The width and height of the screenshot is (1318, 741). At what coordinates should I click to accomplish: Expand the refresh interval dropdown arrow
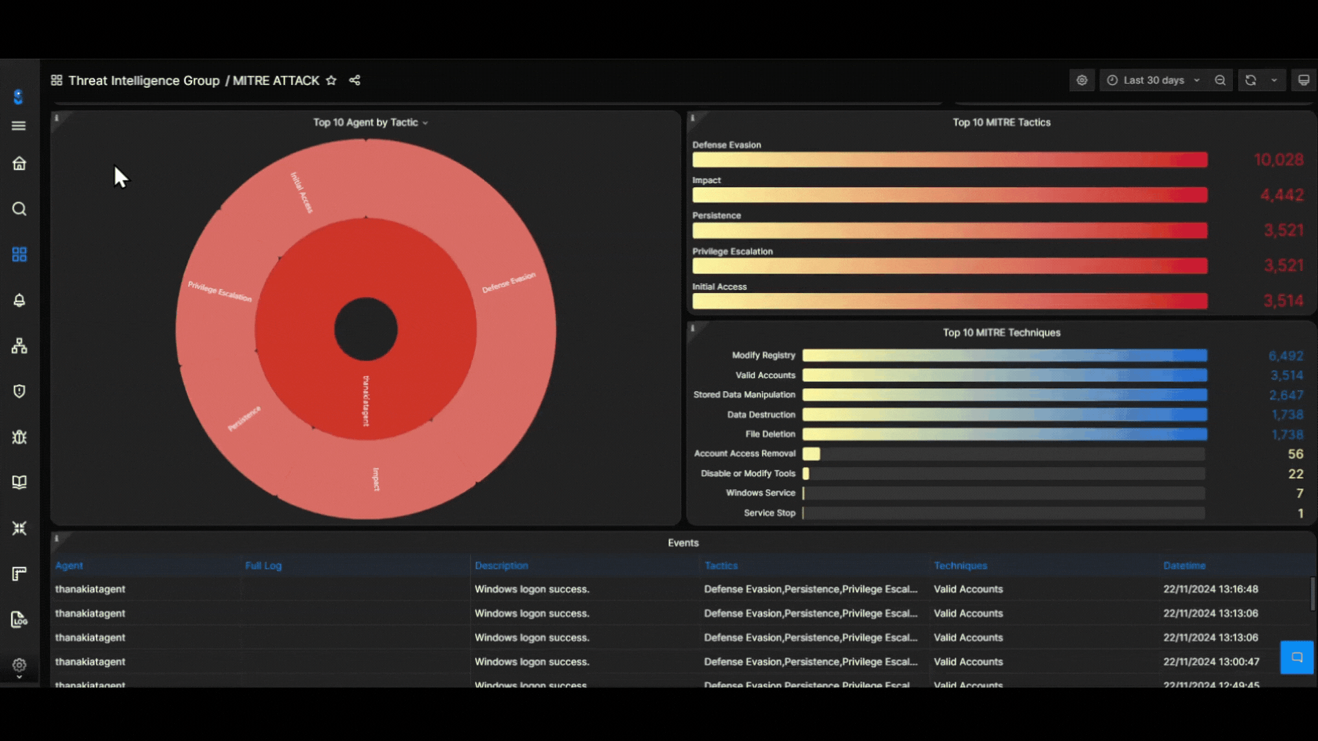coord(1274,80)
